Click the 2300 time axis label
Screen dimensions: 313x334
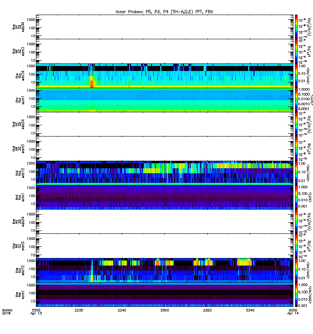pos(164,310)
